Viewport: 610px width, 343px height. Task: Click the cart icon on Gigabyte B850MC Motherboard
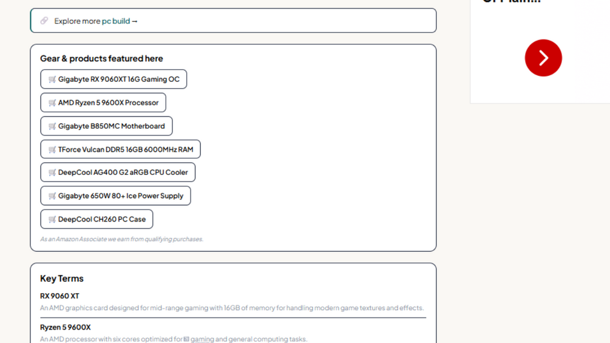click(x=52, y=126)
